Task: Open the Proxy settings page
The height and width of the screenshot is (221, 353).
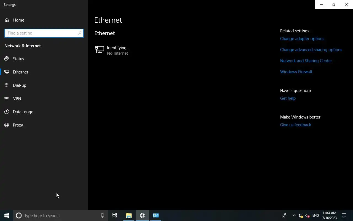Action: 44,125
